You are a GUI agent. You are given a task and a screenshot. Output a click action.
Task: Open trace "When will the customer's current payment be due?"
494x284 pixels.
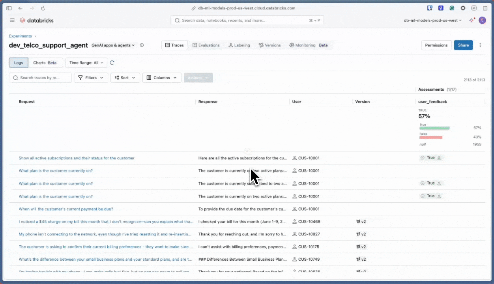(66, 209)
